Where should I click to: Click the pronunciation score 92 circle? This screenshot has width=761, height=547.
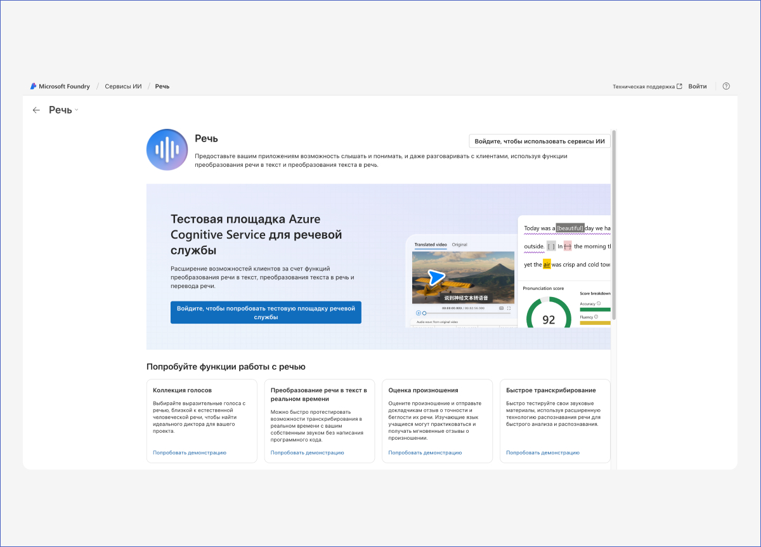549,312
